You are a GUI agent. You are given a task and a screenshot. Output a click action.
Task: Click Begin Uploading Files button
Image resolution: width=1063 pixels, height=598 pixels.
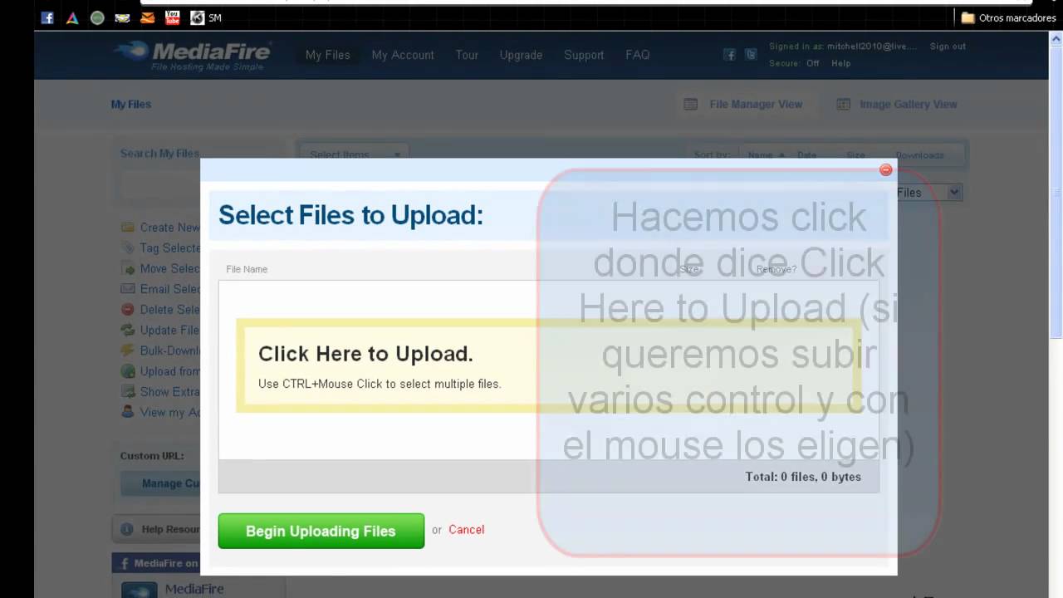(321, 531)
